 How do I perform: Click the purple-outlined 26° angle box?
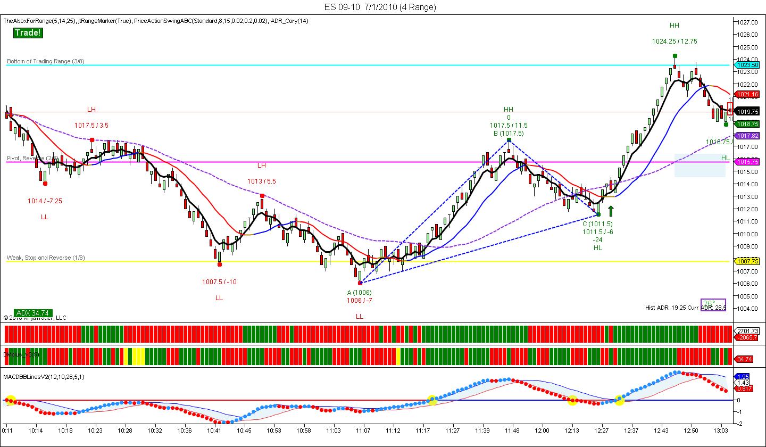(713, 304)
